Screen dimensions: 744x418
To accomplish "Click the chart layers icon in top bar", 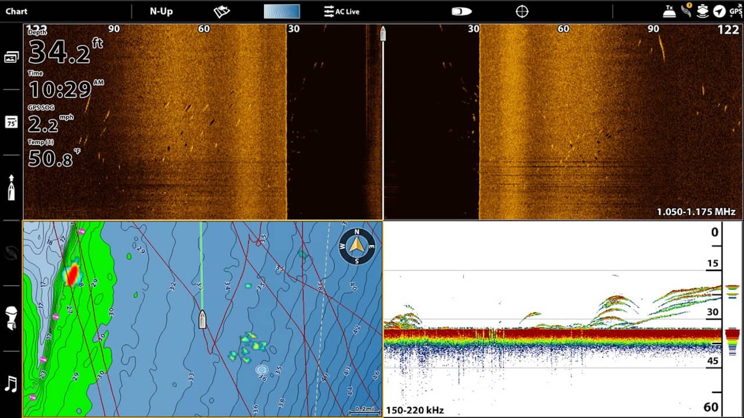I will pos(222,12).
